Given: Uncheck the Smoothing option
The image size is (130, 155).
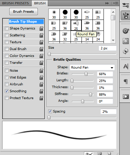Looking at the screenshot, I should 7,91.
